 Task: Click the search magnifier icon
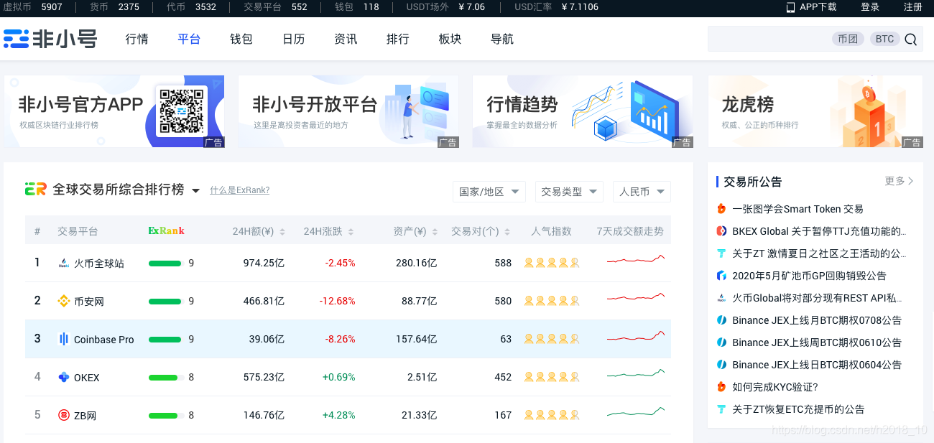pos(910,39)
